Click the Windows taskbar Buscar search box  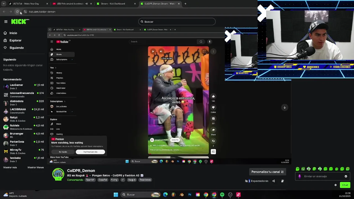(x=141, y=195)
